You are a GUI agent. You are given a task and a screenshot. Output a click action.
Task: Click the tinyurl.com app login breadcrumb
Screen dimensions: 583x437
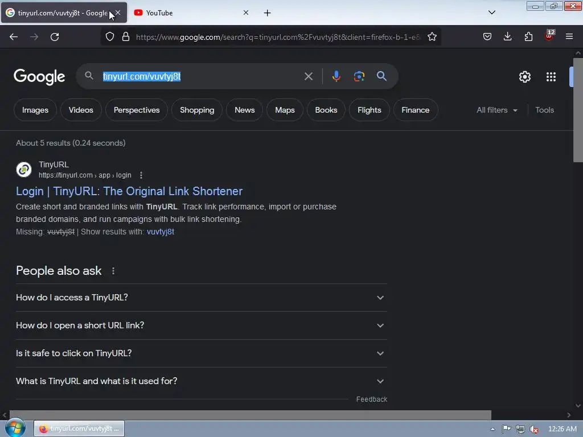tap(85, 175)
